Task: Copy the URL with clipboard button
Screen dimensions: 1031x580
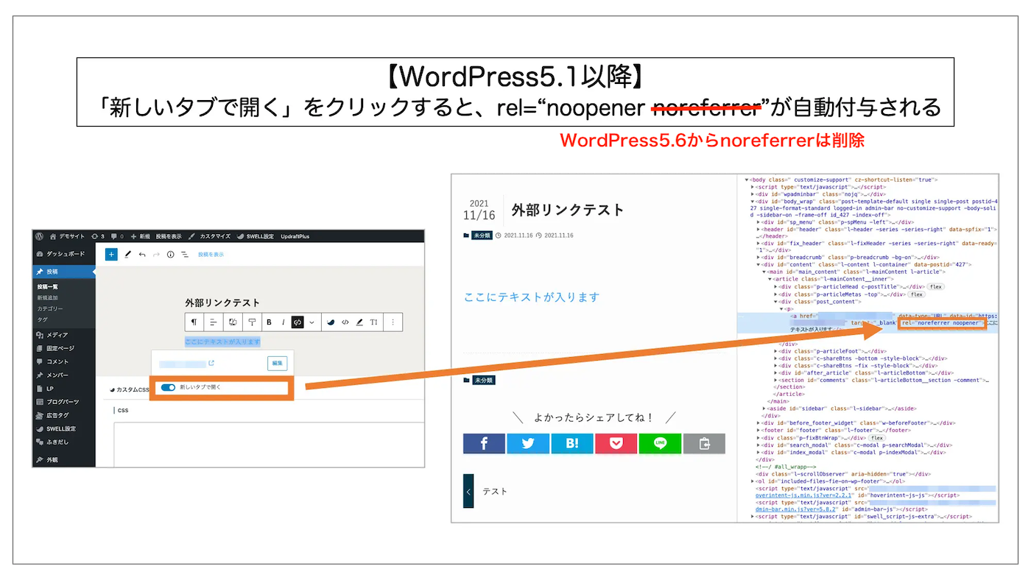Action: (x=704, y=443)
